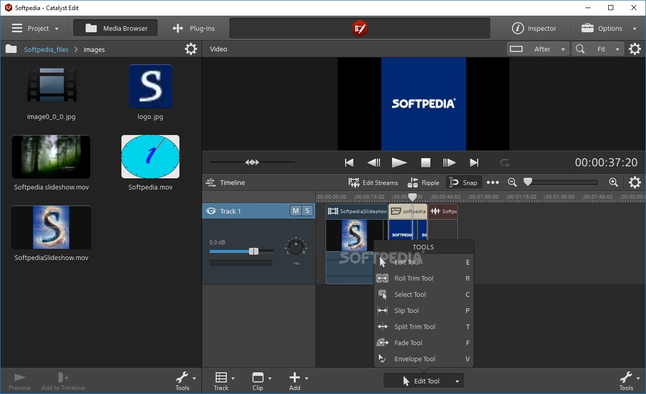Select the audio Softpe clip on timeline
Image resolution: width=646 pixels, height=394 pixels.
click(x=443, y=222)
